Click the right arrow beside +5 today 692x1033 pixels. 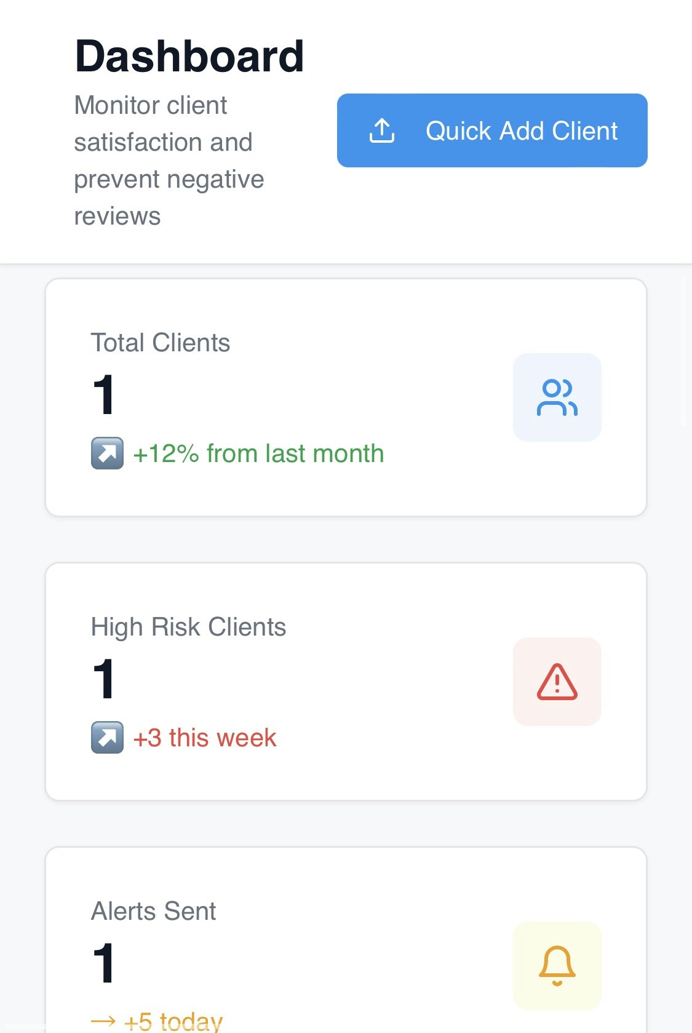pos(103,1021)
